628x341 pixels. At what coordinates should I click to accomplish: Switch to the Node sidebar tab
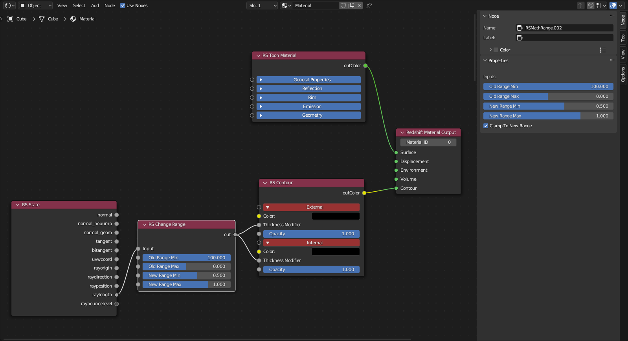623,20
